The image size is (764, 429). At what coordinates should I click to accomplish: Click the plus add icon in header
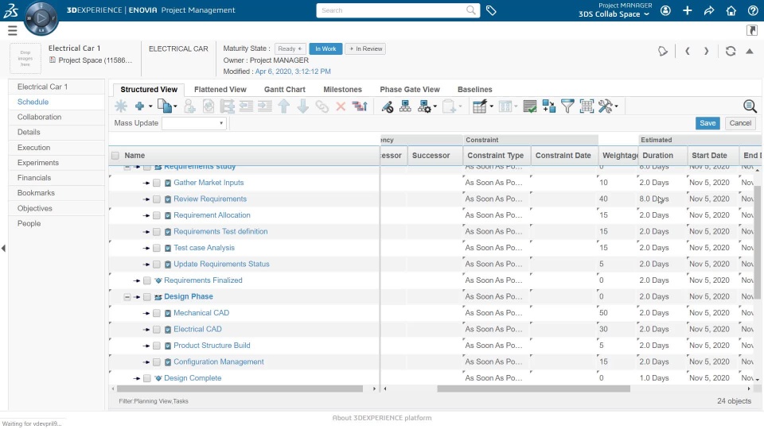687,10
